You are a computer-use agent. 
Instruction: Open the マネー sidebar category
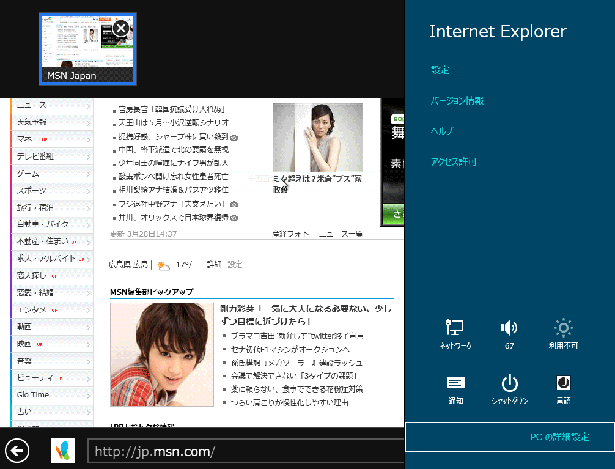tap(52, 139)
